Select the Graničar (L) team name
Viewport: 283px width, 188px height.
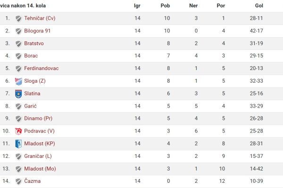[x=38, y=156]
